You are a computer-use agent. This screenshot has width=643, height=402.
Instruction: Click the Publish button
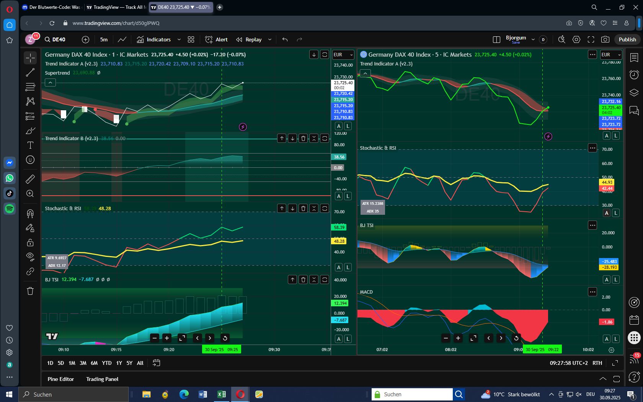click(x=627, y=39)
